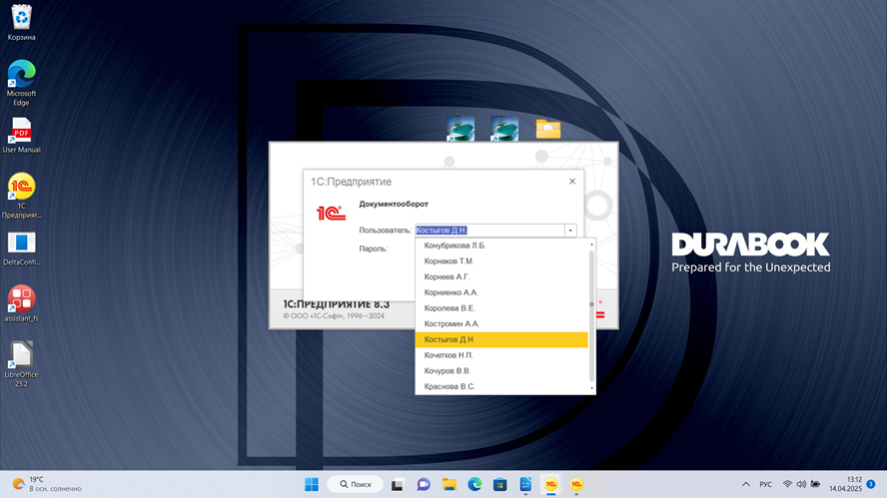
Task: Open the DeltaConfi... desktop shortcut
Action: coord(22,249)
